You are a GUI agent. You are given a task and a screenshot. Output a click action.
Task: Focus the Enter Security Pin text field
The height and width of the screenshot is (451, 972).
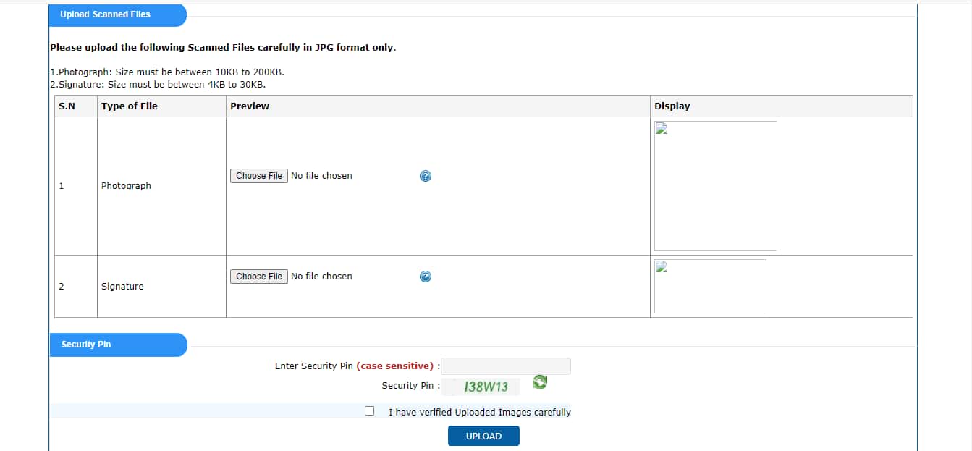pos(505,366)
